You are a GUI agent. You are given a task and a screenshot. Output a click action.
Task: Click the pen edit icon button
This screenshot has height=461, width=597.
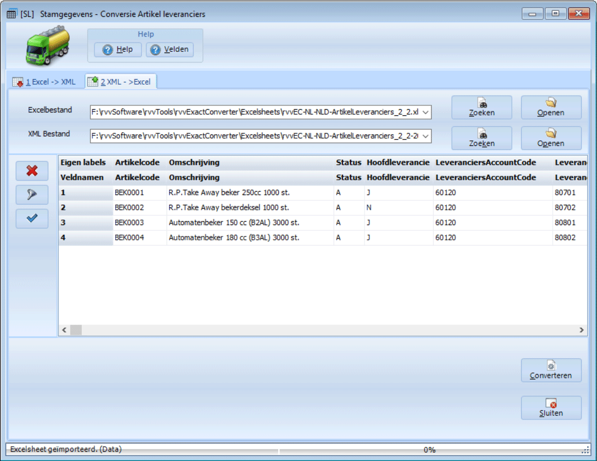pyautogui.click(x=32, y=194)
